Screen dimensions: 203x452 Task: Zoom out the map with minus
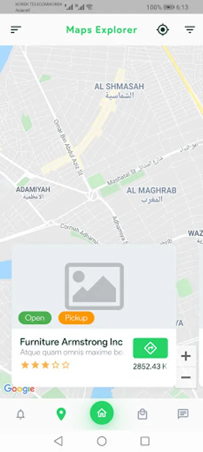coord(186,377)
